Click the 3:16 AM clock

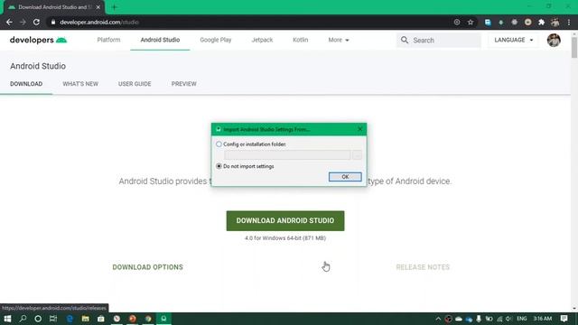click(543, 319)
